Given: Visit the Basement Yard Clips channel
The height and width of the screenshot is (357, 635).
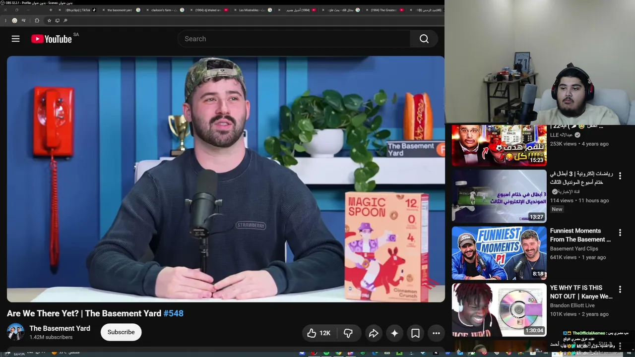Looking at the screenshot, I should coord(574,249).
